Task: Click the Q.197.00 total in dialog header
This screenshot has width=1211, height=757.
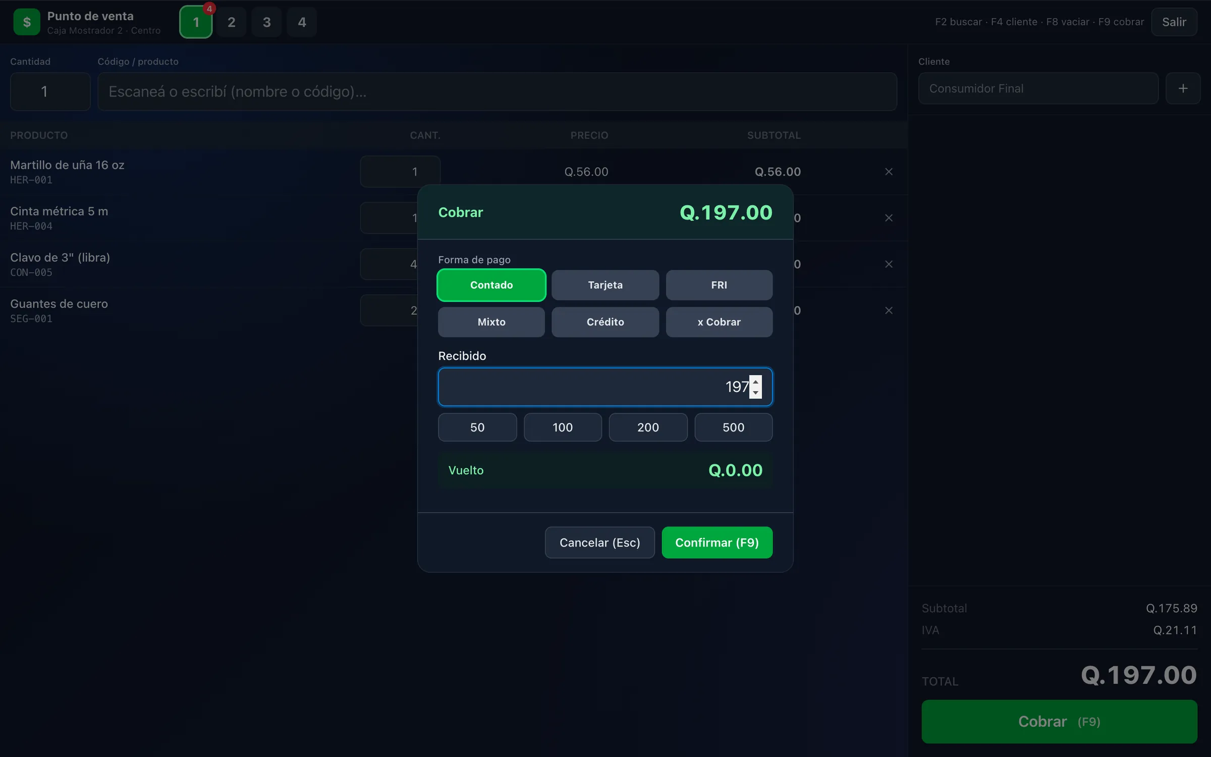Action: click(726, 212)
